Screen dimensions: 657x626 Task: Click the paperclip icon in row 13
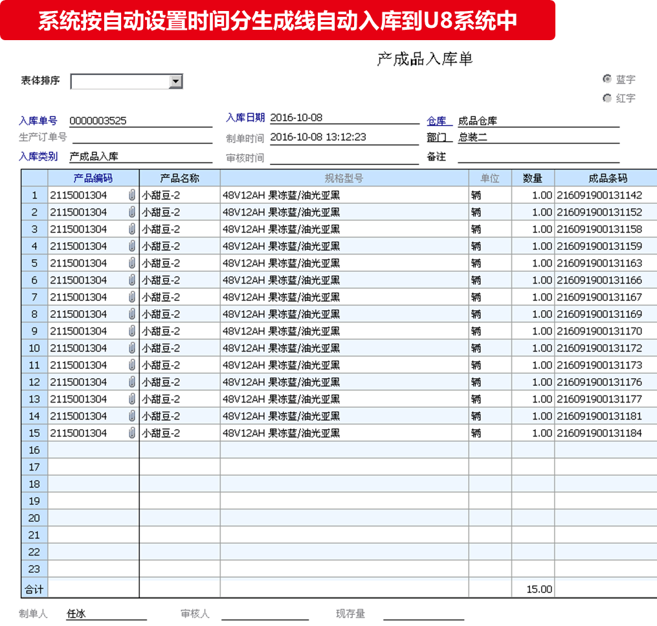click(x=132, y=399)
